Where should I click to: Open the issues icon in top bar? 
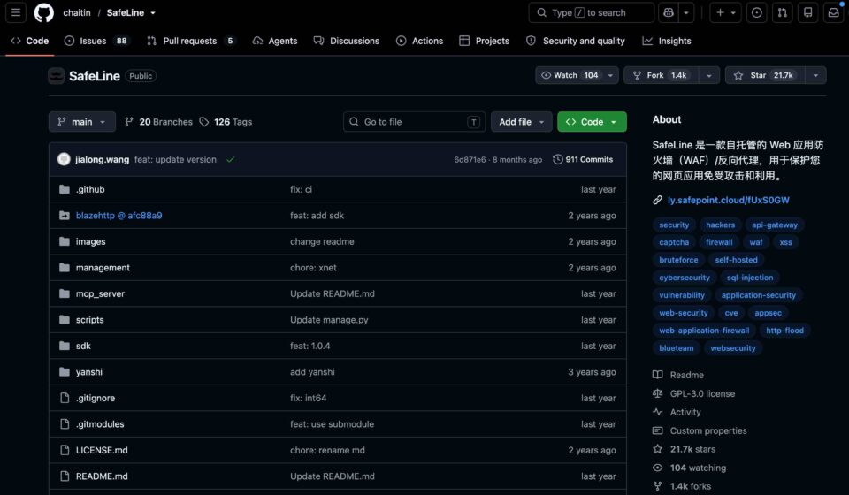(757, 12)
